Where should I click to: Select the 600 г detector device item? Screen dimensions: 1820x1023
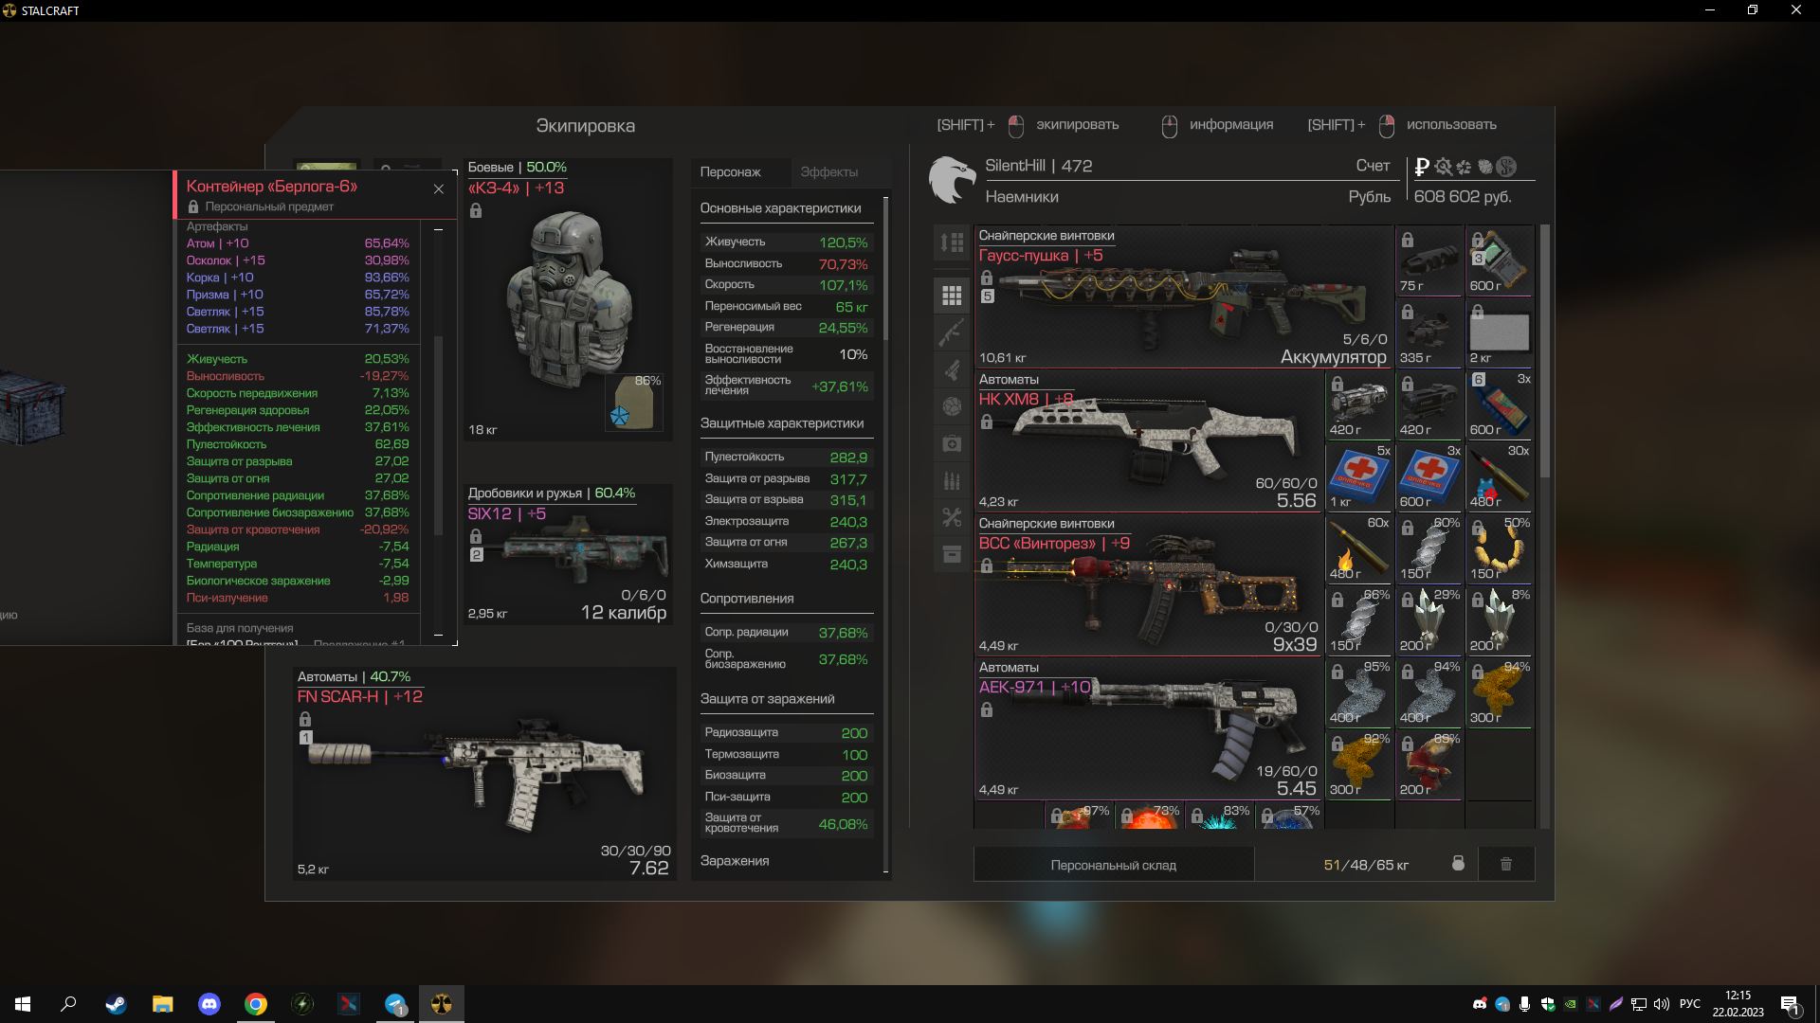tap(1500, 260)
